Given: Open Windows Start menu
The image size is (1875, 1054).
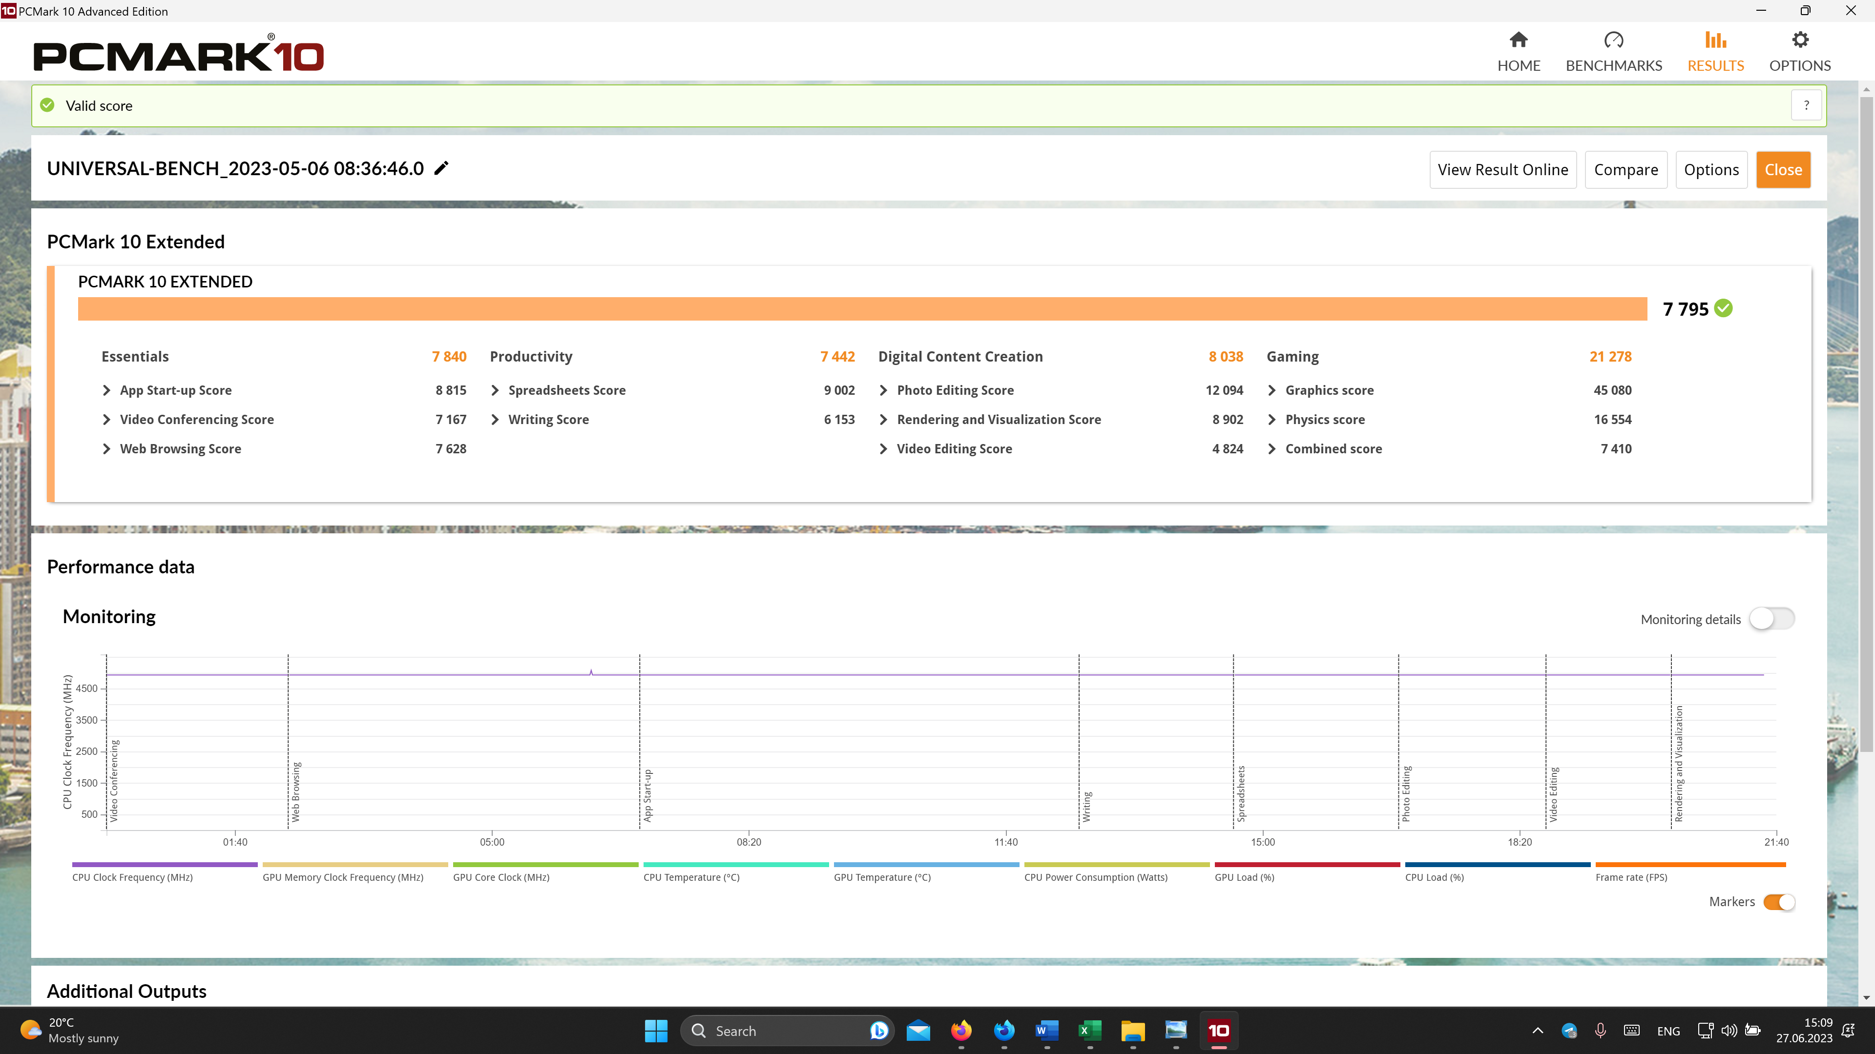Looking at the screenshot, I should click(656, 1031).
